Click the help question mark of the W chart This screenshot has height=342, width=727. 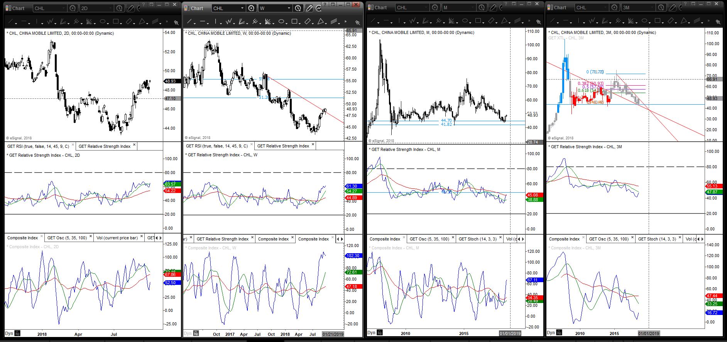tap(326, 4)
